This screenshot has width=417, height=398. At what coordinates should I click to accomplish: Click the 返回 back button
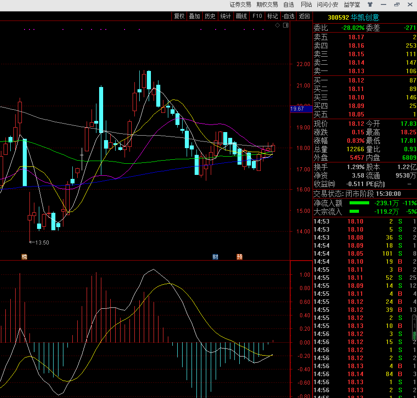[x=304, y=16]
